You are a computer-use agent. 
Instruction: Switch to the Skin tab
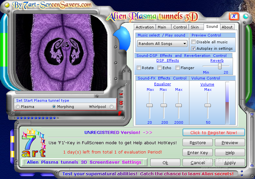(x=196, y=27)
